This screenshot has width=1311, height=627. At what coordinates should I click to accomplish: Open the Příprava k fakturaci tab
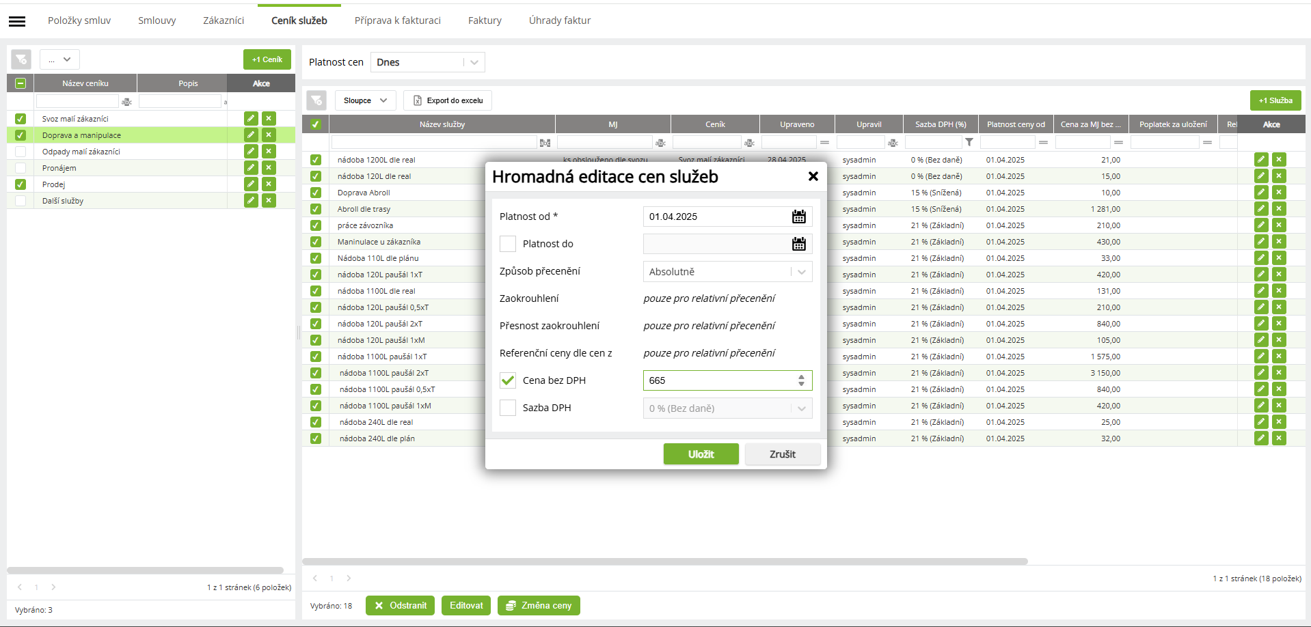click(398, 20)
